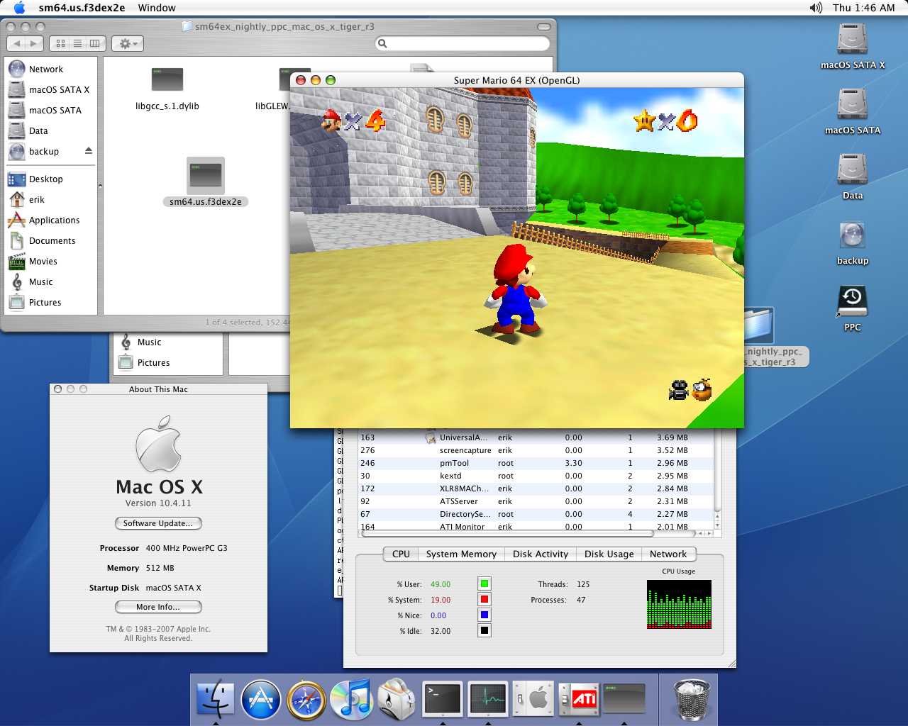Viewport: 908px width, 726px height.
Task: Change the % System red color swatch
Action: pyautogui.click(x=485, y=600)
